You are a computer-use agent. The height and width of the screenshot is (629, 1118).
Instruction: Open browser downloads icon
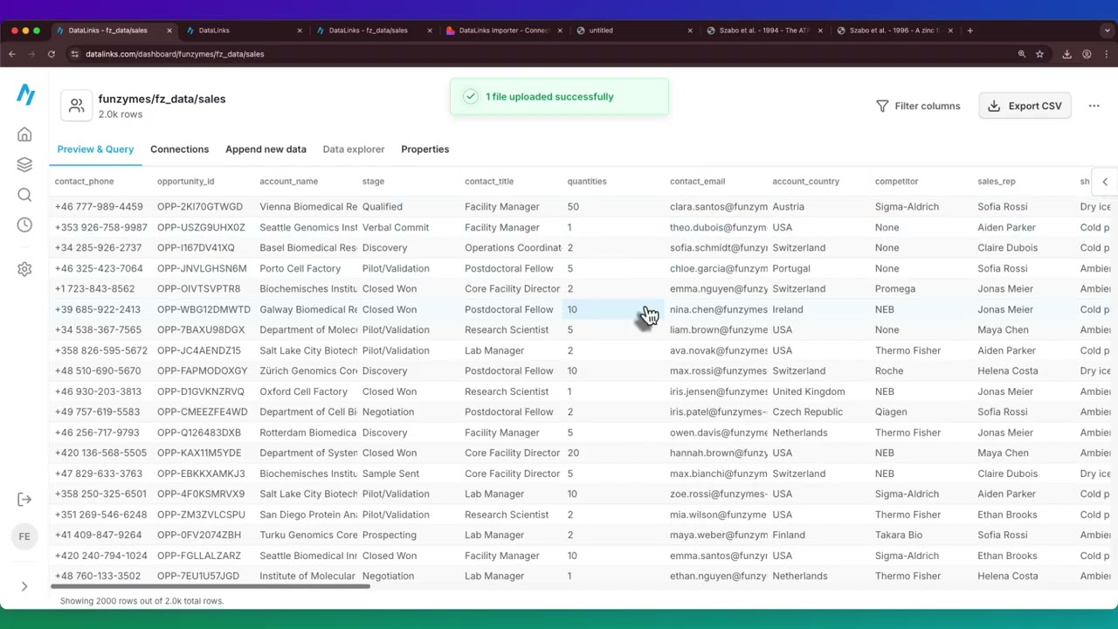[1066, 54]
